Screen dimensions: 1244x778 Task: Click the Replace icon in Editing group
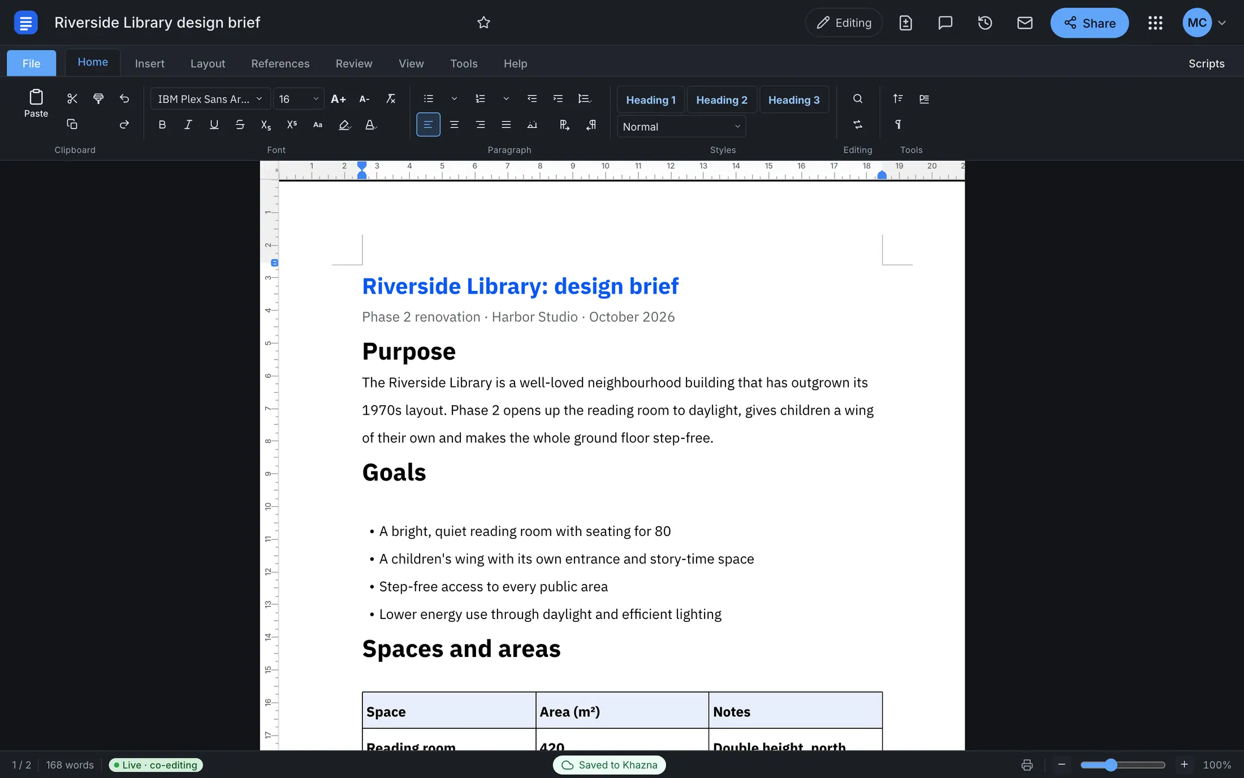[857, 124]
